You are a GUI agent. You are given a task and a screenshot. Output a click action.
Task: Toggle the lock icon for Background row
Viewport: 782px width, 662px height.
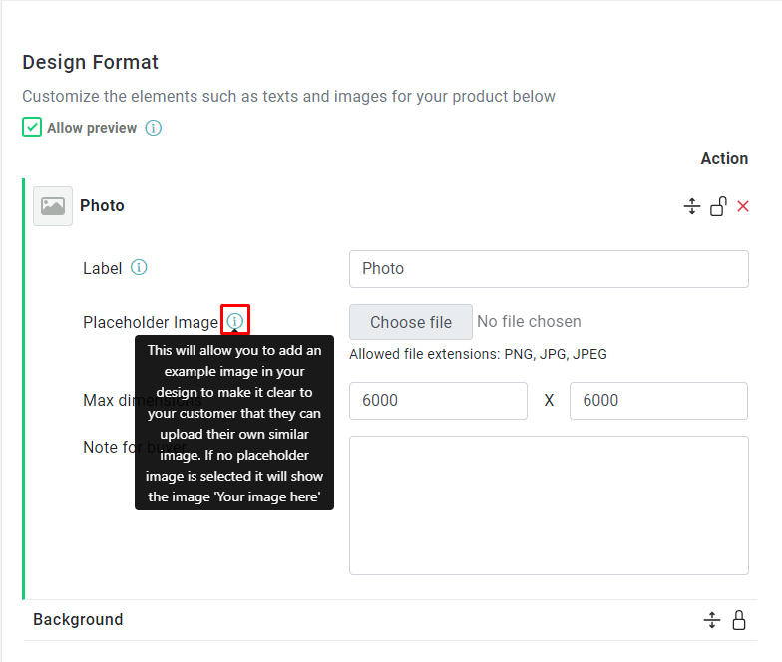738,620
